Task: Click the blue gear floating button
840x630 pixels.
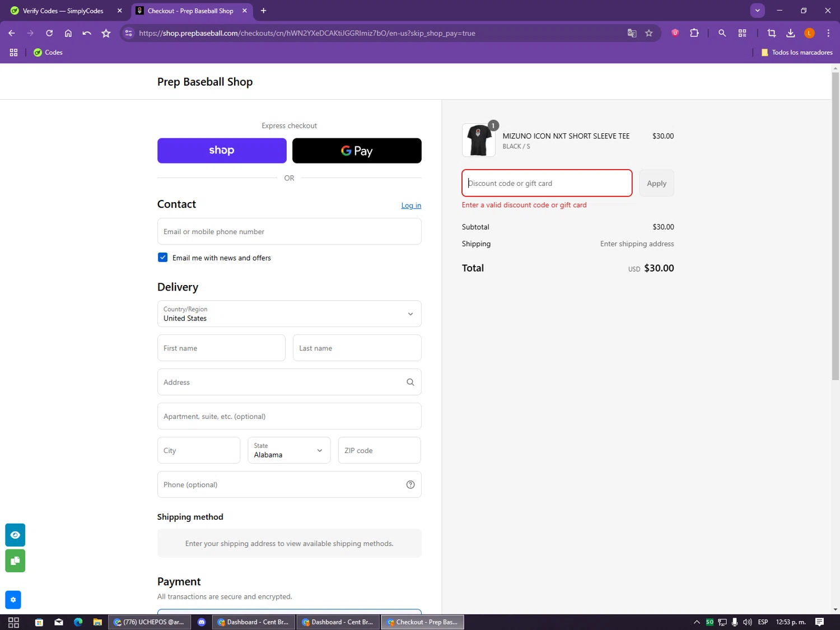Action: [x=13, y=600]
